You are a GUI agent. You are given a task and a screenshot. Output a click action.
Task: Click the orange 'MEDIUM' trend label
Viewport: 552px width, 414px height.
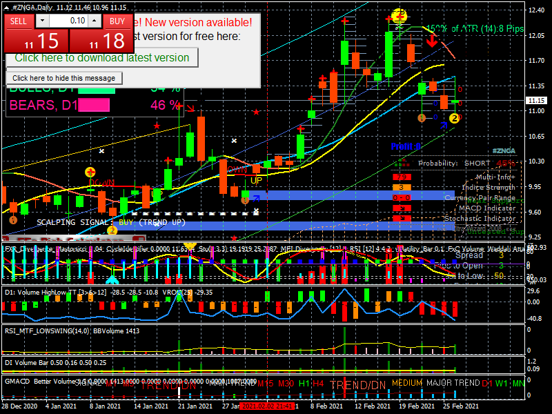pyautogui.click(x=407, y=383)
